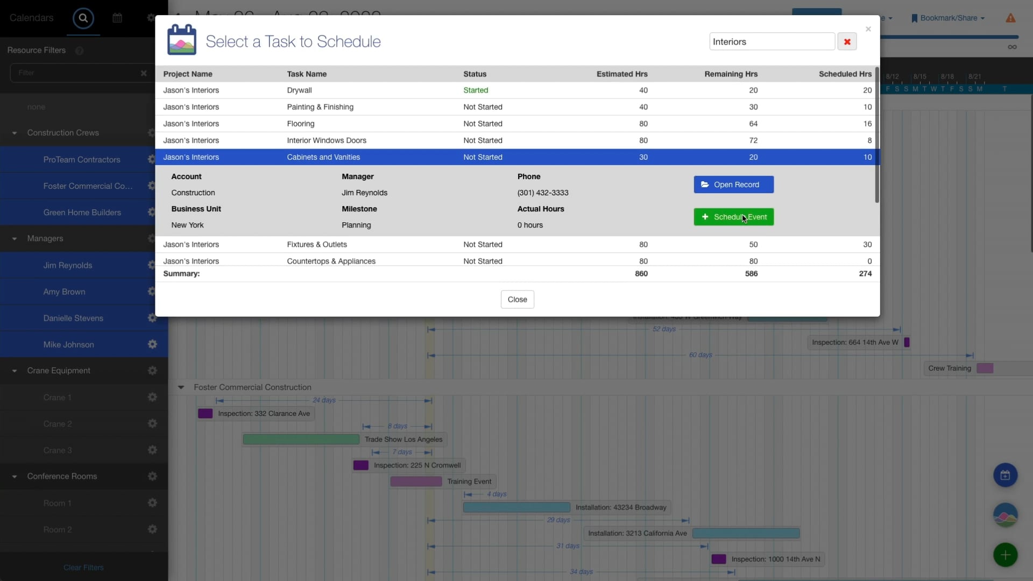Screen dimensions: 1033x581
Task: Open gear settings for Conference Rooms
Action: point(152,477)
